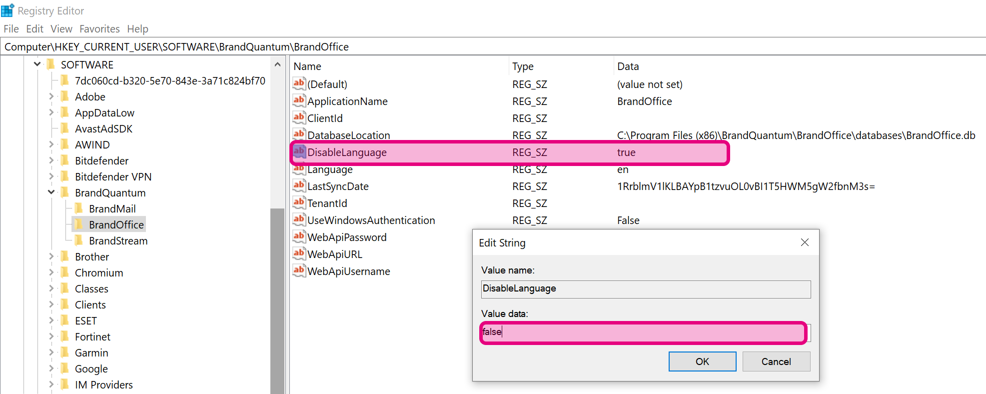986x394 pixels.
Task: Select the 7dc060cd-b320-5e70-843e-3a71c824bf70 key
Action: click(x=170, y=80)
